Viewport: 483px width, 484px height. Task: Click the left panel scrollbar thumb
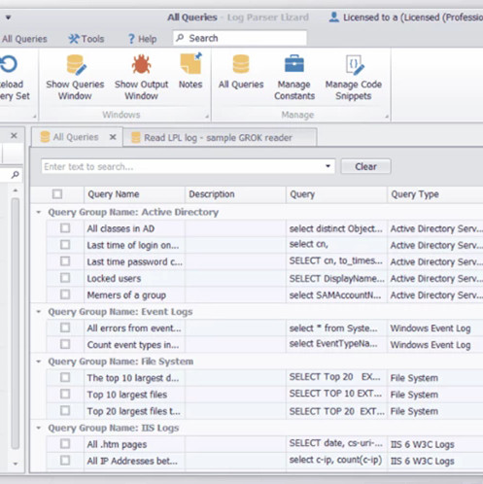pyautogui.click(x=15, y=324)
